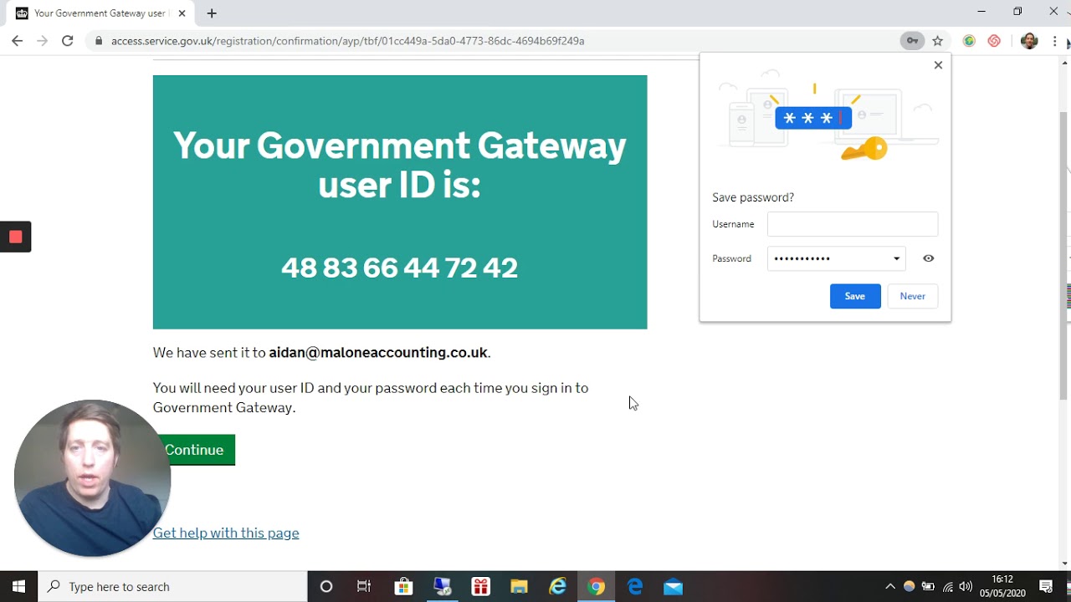Open the taskbar clock showing 16:12
1071x602 pixels.
click(1002, 586)
